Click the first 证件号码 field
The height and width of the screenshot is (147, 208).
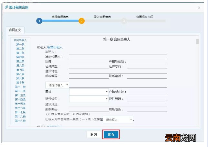147,67
